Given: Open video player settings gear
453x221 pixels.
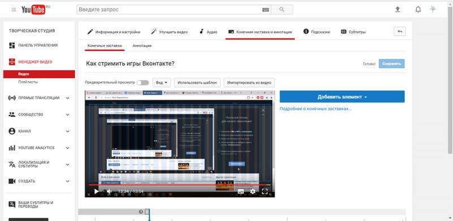Looking at the screenshot, I should point(253,191).
